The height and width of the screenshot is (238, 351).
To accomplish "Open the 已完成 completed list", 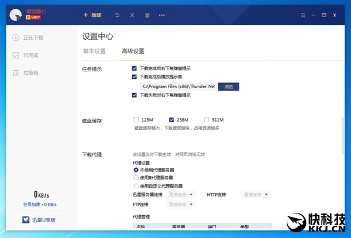I will click(x=25, y=55).
